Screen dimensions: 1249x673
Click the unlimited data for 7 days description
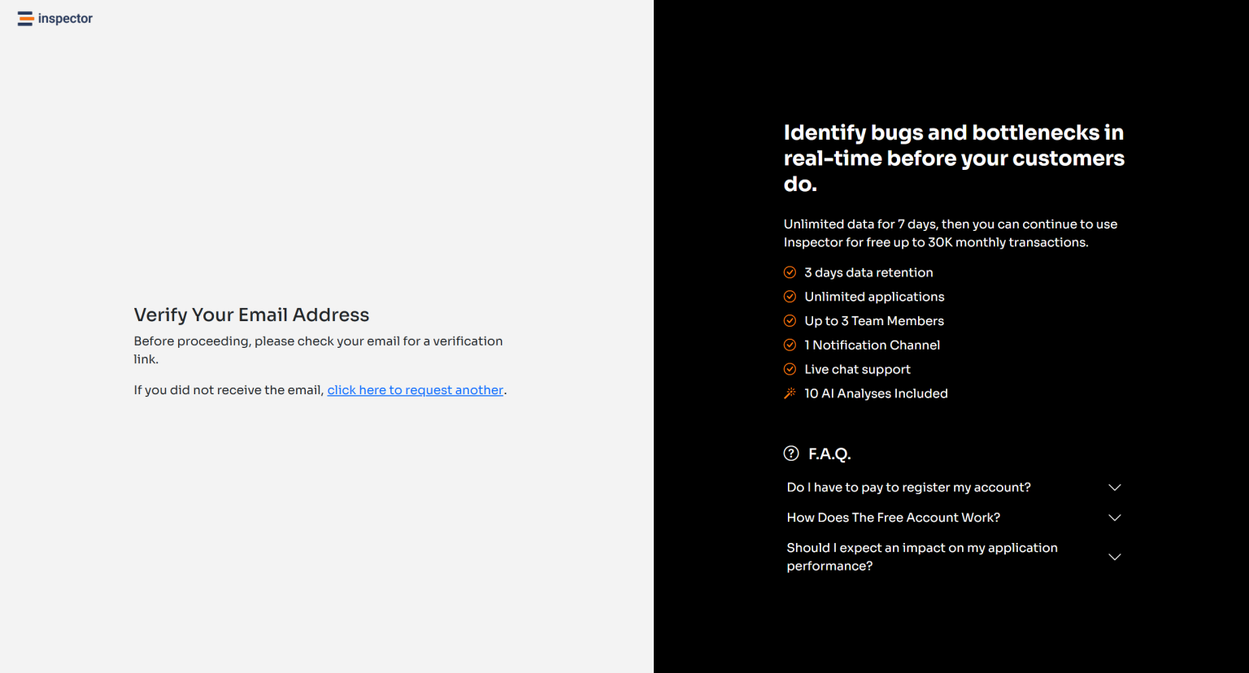tap(950, 232)
